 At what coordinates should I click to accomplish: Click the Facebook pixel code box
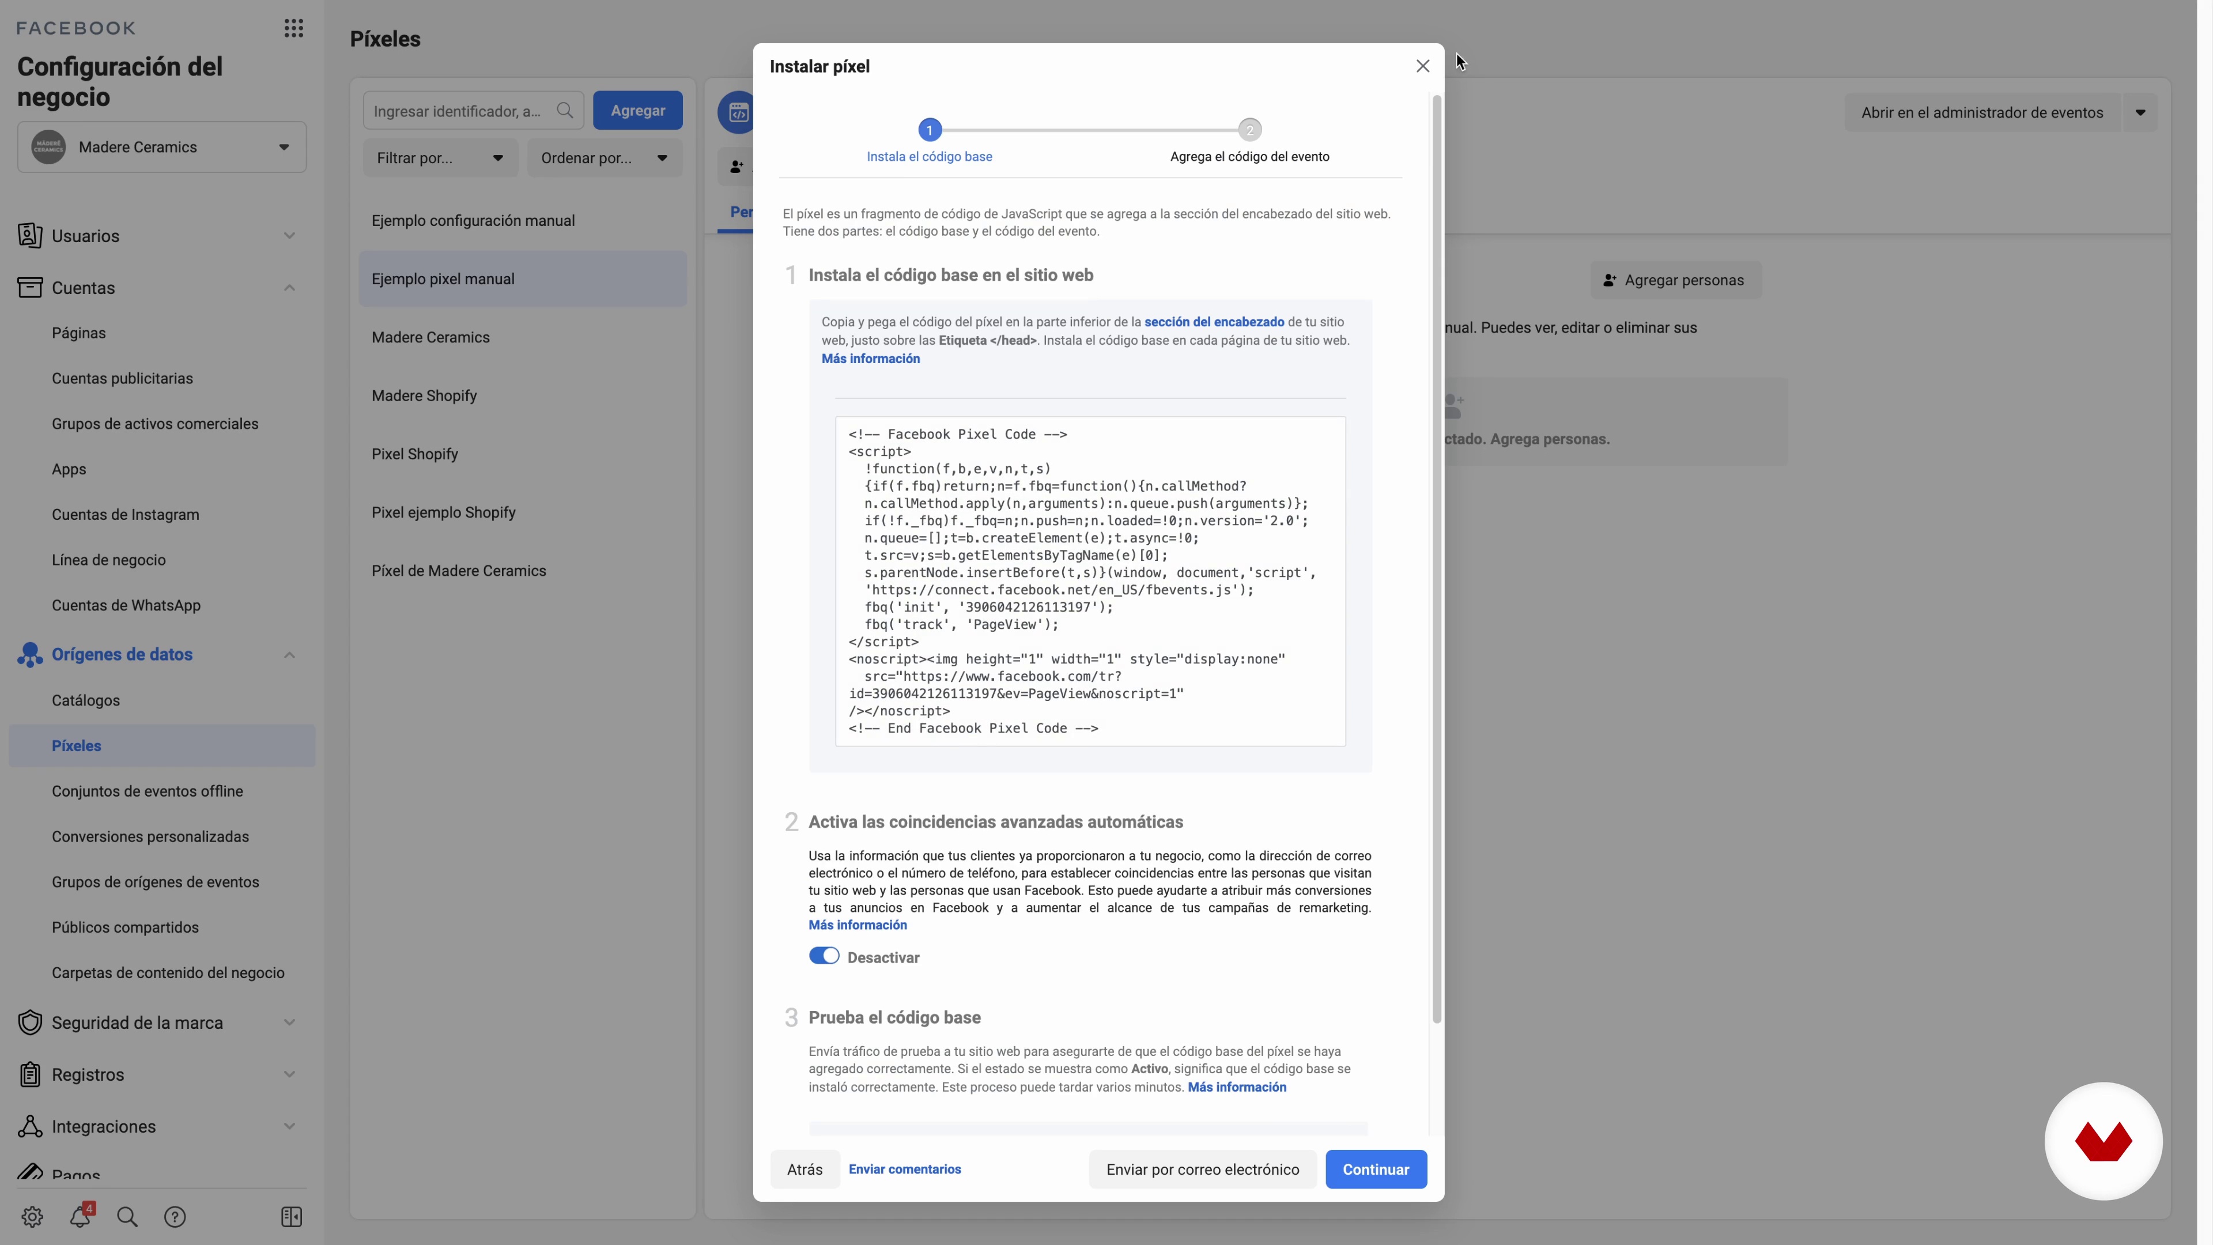click(1090, 582)
